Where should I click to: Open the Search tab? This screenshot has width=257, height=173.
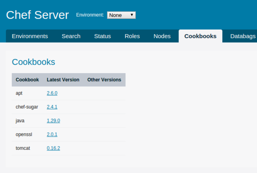click(x=71, y=36)
